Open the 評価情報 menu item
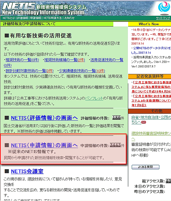 23,18
